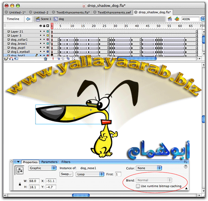Select the dog_pupil layer name
208x201 pixels.
click(x=18, y=48)
